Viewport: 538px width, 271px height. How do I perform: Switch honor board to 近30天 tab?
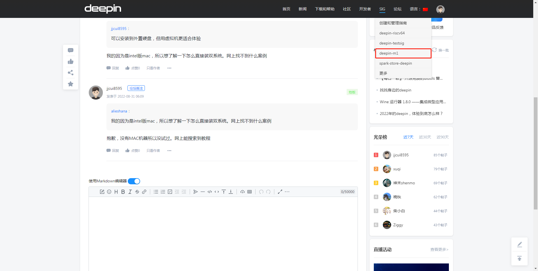click(425, 137)
